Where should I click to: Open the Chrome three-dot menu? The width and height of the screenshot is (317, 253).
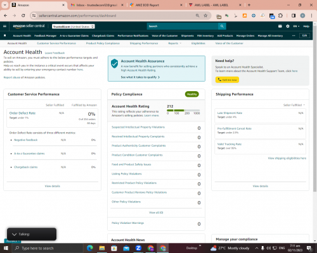coord(311,16)
